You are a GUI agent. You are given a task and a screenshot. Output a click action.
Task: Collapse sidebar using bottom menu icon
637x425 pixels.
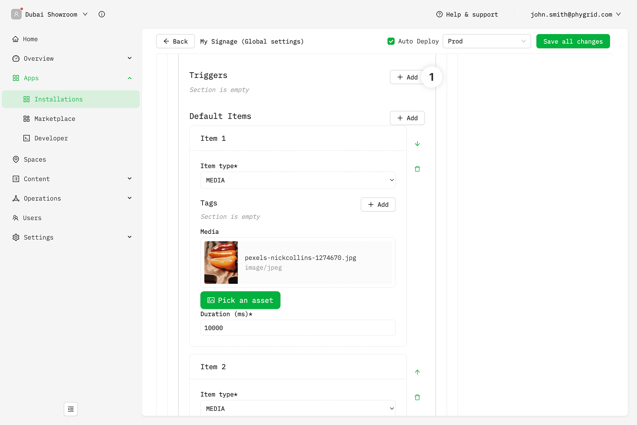71,409
